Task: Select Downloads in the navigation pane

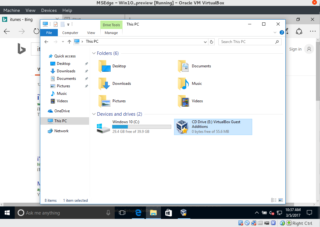Action: coord(66,71)
